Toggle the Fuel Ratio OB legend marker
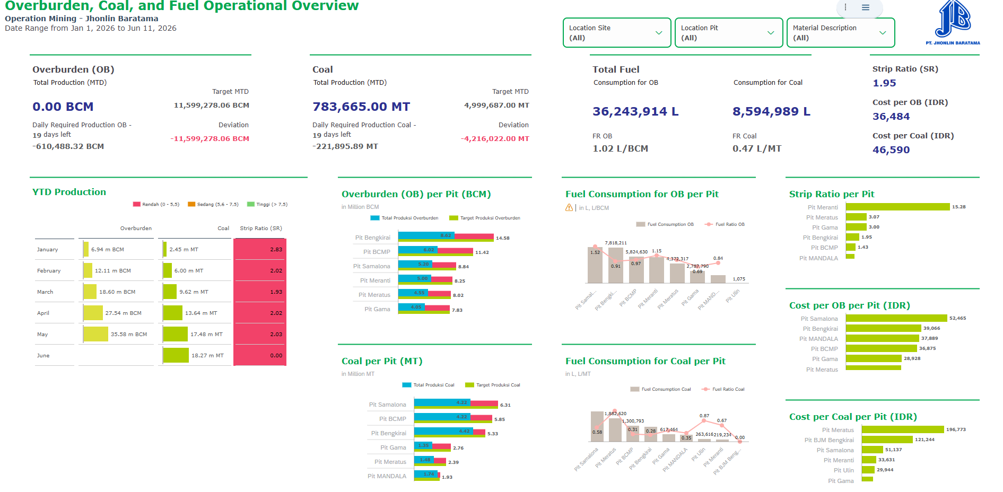Screen dimensions: 1003x492 (709, 224)
